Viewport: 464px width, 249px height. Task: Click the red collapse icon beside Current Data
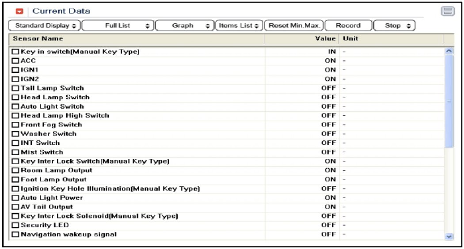19,11
